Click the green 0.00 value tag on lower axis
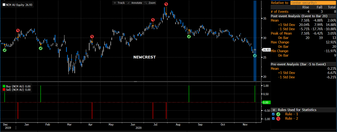Image resolution: width=337 pixels, height=132 pixels. (266, 102)
